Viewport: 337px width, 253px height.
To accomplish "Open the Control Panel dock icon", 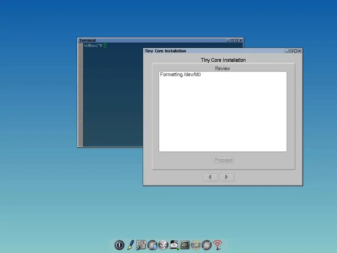I will coord(141,245).
